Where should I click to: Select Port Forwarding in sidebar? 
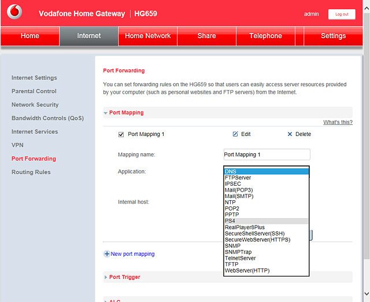(34, 159)
